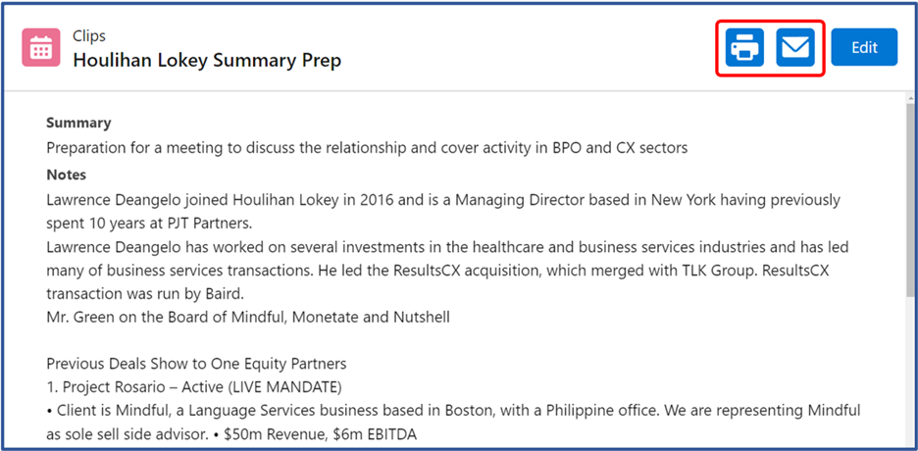
Task: Click the Notes heading
Action: point(66,175)
